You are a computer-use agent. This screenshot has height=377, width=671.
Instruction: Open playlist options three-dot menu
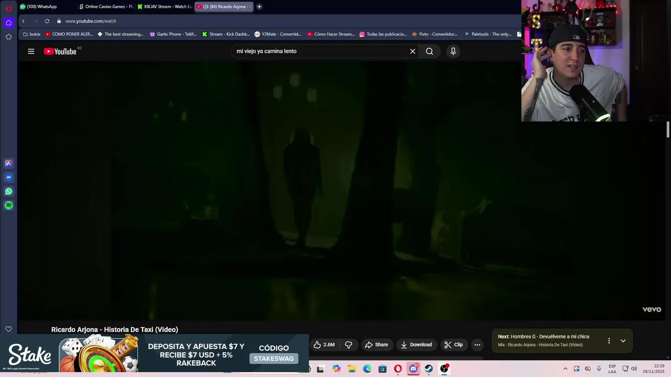(x=609, y=341)
